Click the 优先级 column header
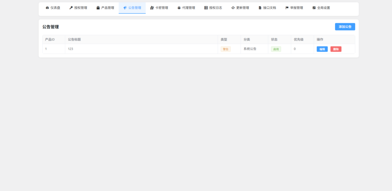The height and width of the screenshot is (191, 392). [x=299, y=39]
